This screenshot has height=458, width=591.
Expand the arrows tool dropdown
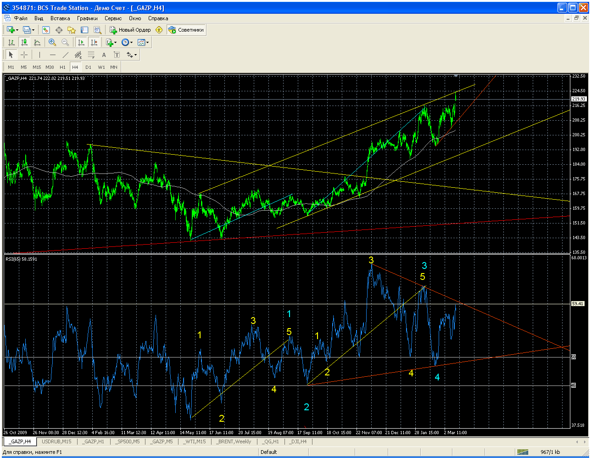click(x=136, y=55)
